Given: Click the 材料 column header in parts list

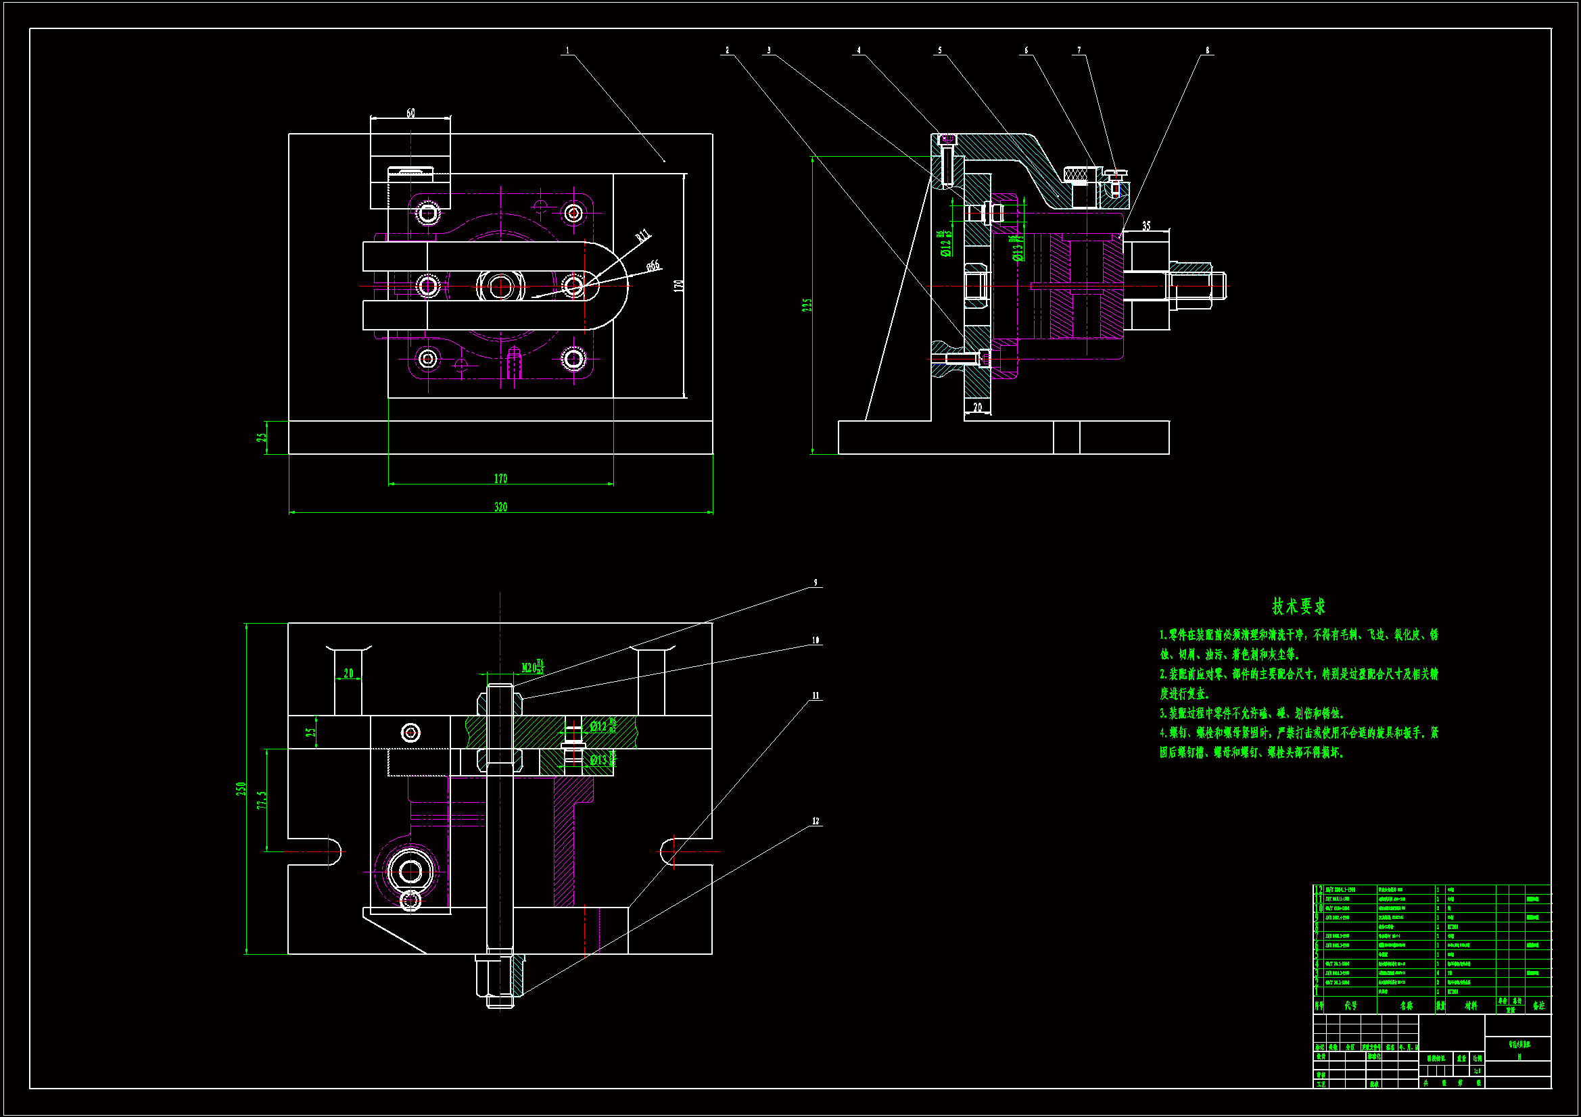Looking at the screenshot, I should coord(1471,1006).
